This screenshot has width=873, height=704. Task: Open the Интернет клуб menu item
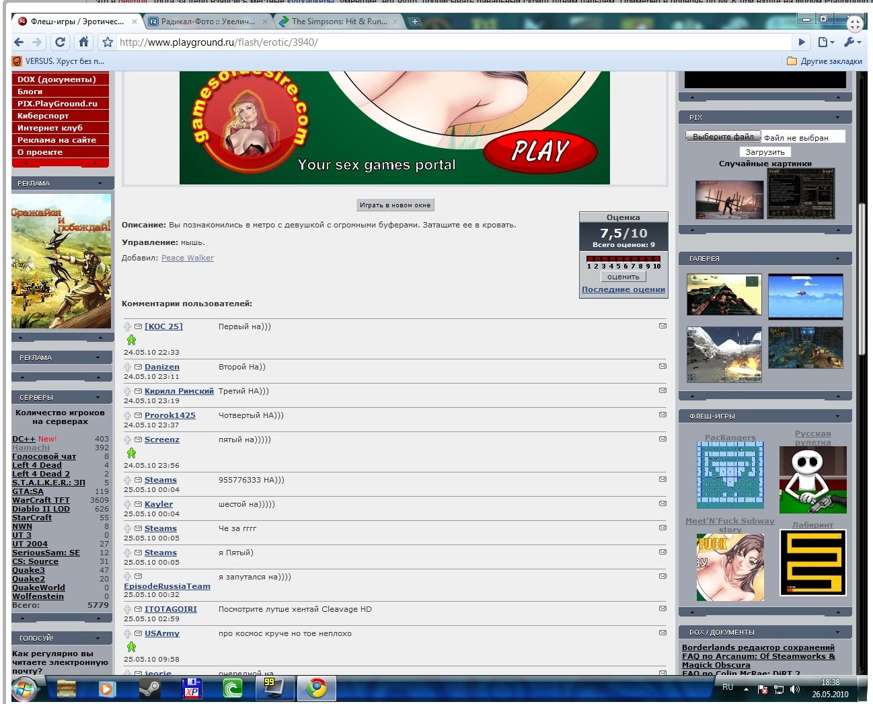(x=60, y=128)
